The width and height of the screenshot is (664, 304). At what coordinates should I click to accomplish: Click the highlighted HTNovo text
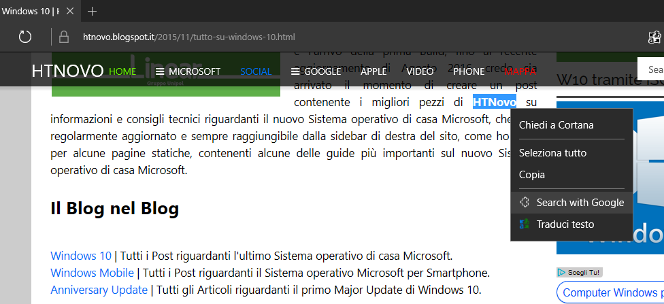[x=495, y=102]
